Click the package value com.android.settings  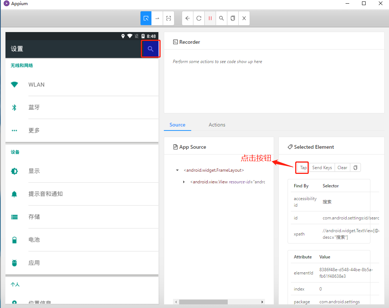(x=339, y=302)
